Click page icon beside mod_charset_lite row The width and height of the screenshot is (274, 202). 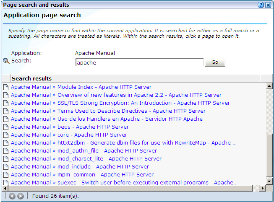tap(6, 159)
